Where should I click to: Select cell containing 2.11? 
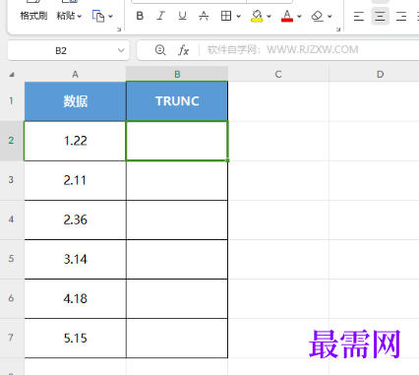click(75, 180)
